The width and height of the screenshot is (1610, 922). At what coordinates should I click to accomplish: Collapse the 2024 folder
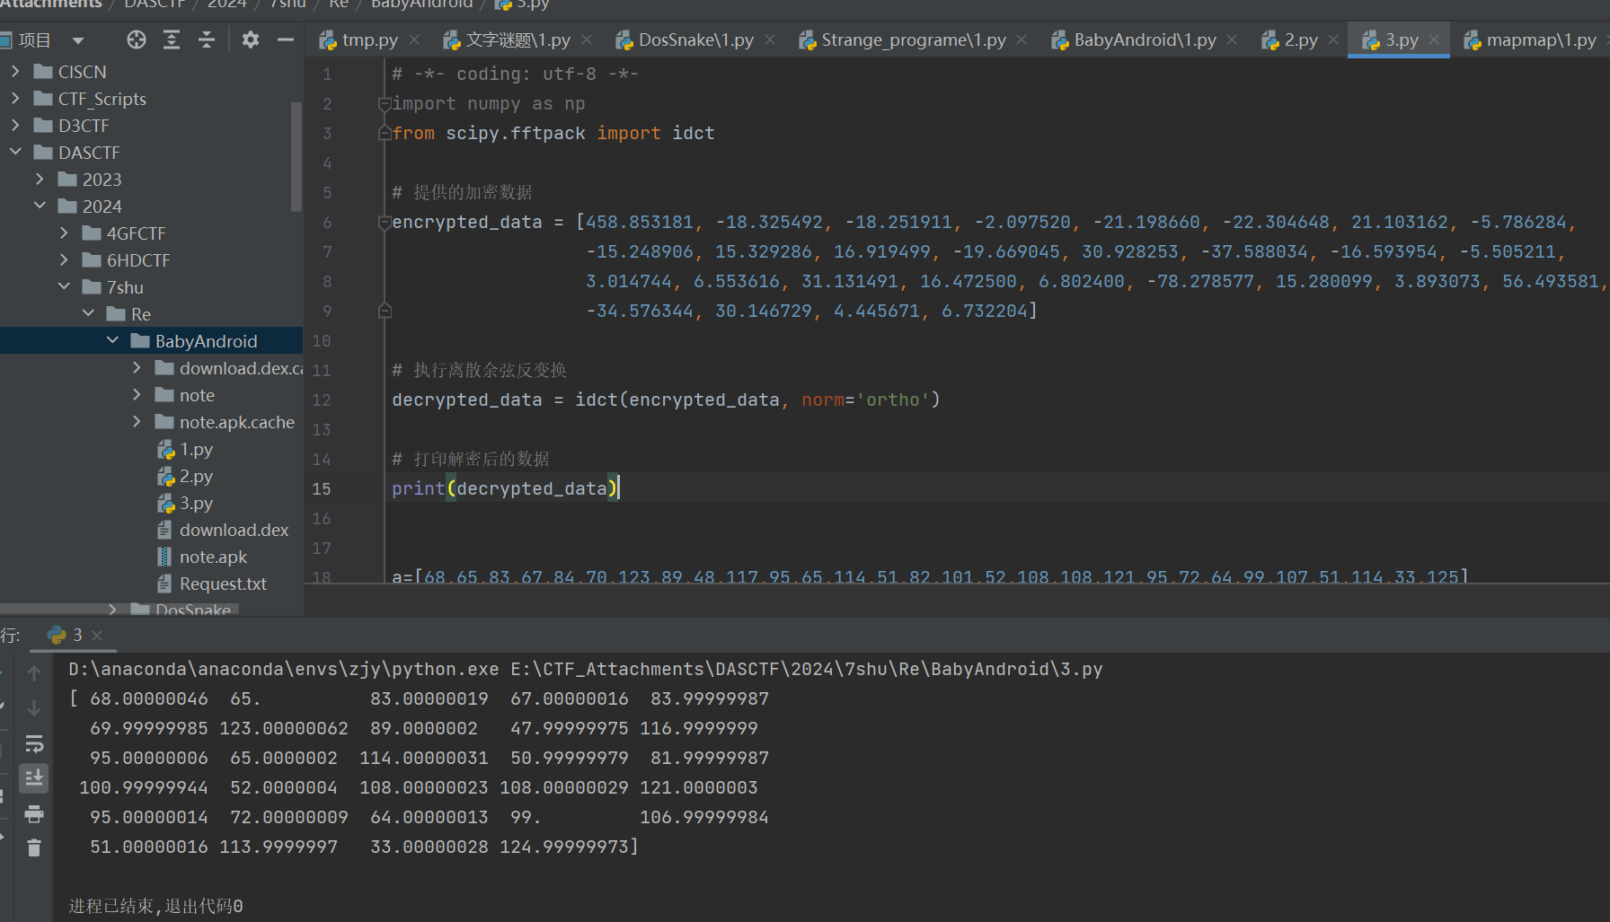pos(40,205)
